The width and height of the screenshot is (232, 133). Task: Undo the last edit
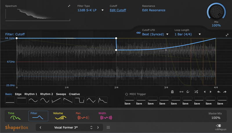click(x=219, y=92)
